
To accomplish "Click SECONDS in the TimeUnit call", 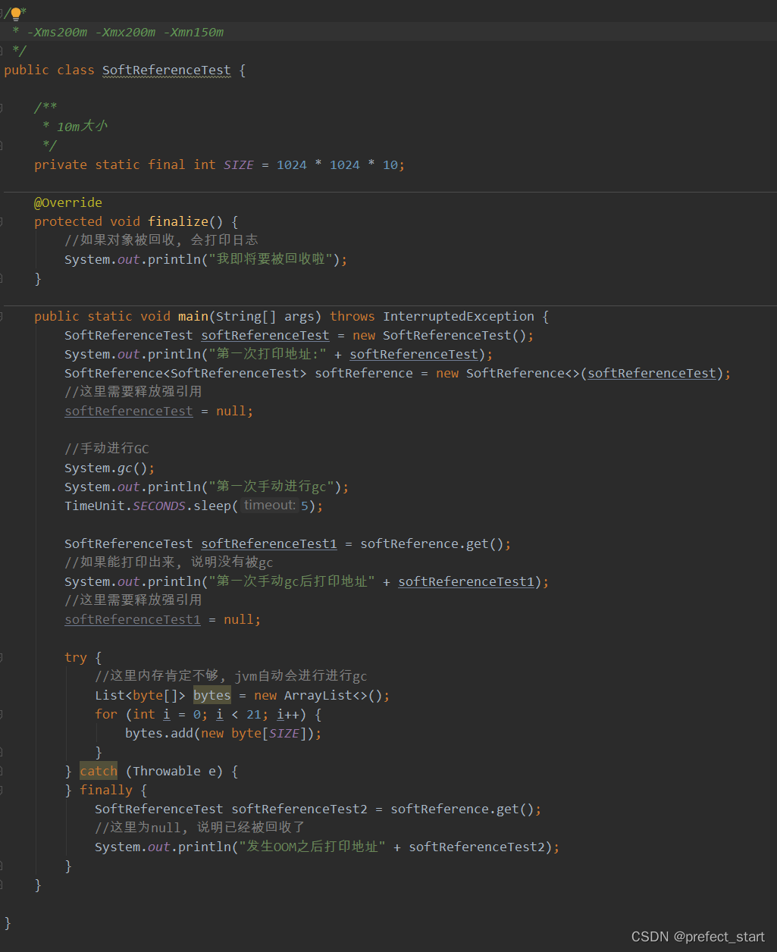I will coord(159,506).
